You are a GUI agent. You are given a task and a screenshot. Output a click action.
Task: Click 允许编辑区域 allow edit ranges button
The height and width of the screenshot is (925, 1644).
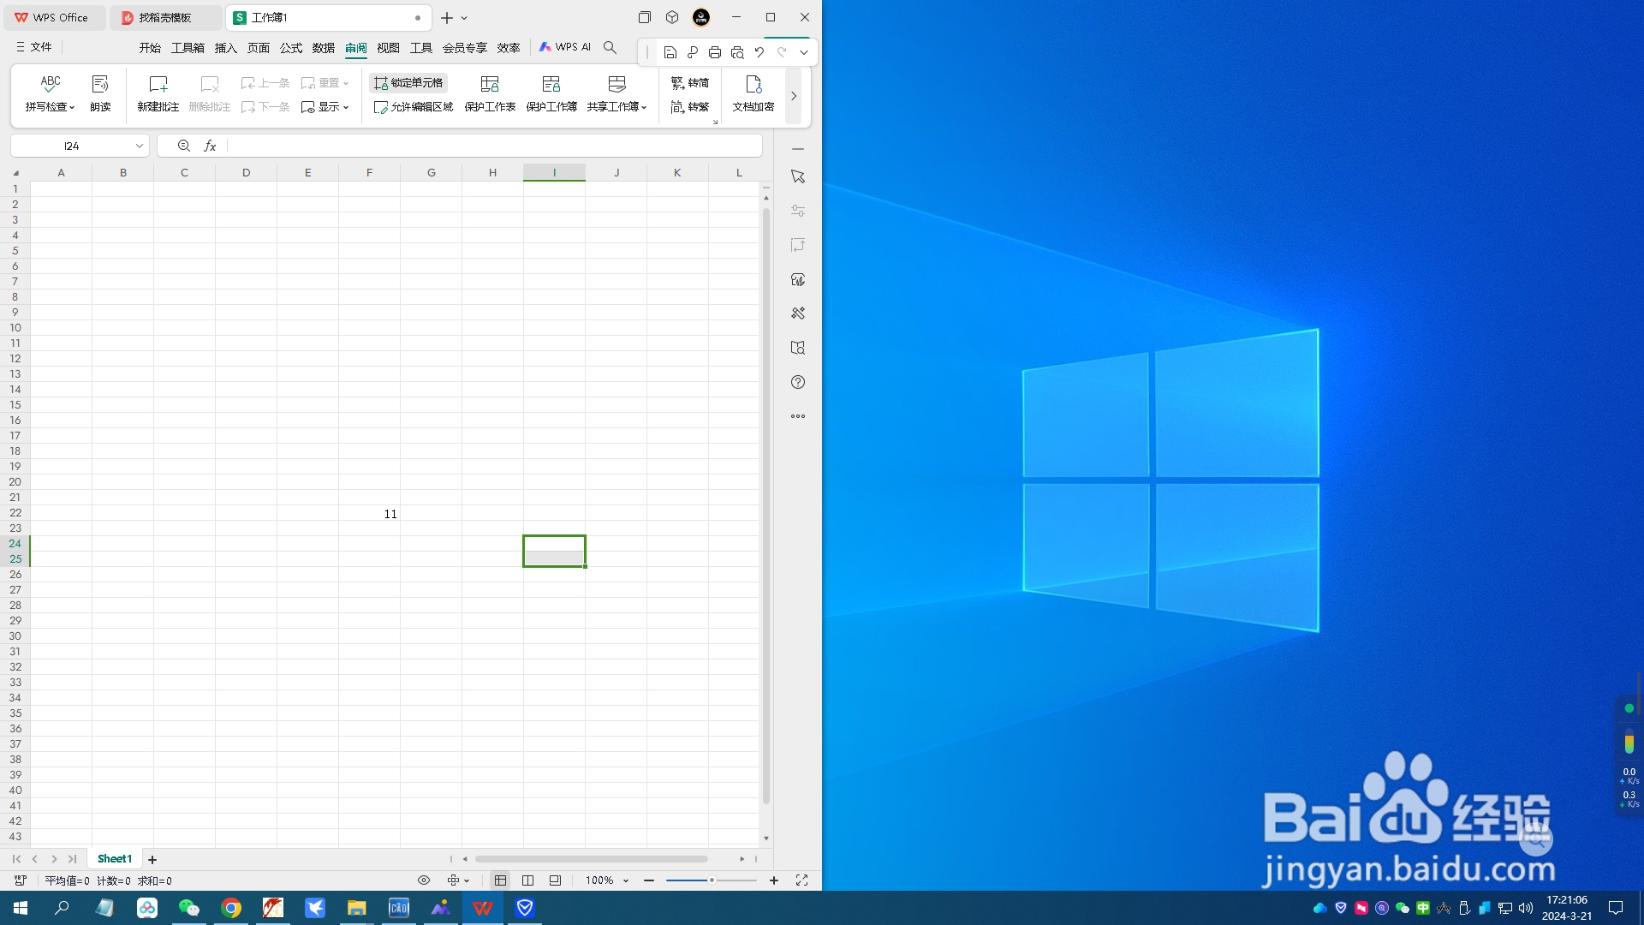pyautogui.click(x=414, y=107)
